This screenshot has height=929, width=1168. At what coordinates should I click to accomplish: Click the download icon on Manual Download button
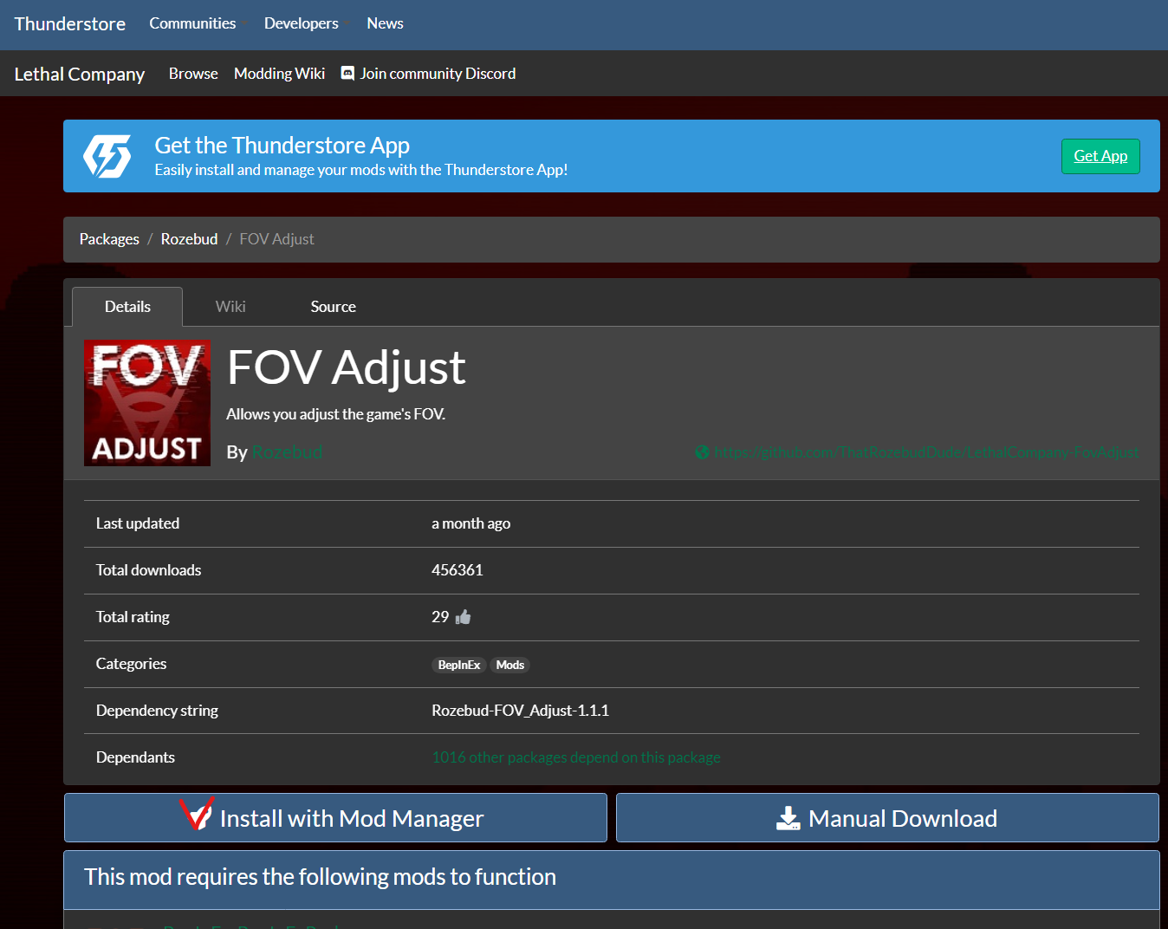click(788, 818)
